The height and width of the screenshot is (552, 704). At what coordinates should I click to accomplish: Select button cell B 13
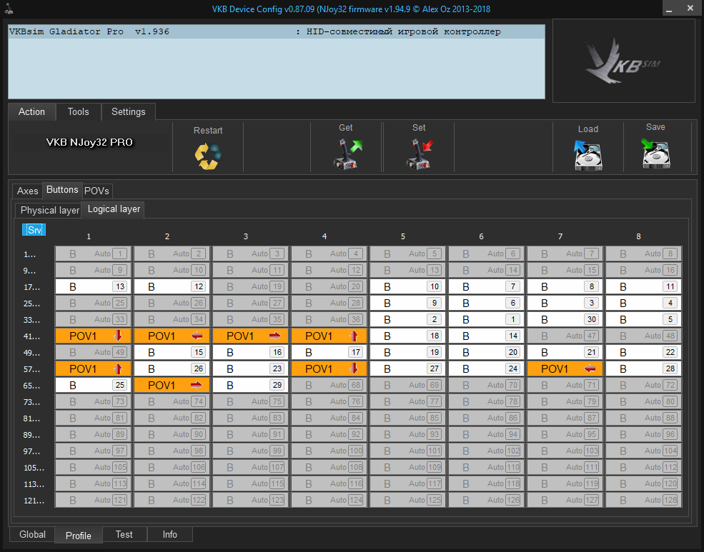coord(93,286)
